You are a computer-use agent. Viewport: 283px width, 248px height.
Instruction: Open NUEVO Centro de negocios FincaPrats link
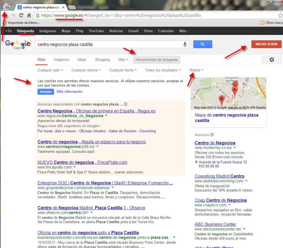click(x=82, y=162)
